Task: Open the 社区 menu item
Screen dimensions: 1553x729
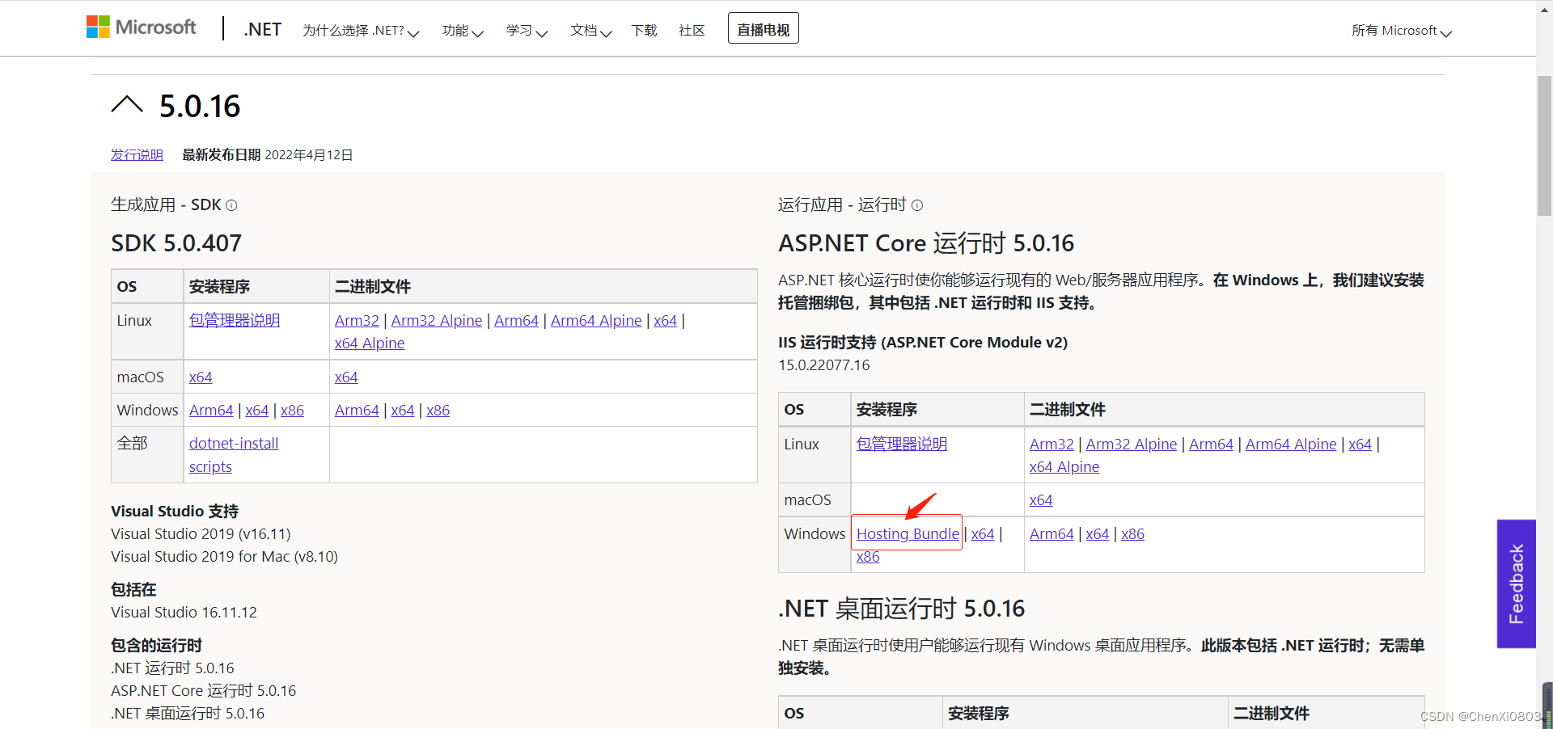Action: click(x=692, y=31)
